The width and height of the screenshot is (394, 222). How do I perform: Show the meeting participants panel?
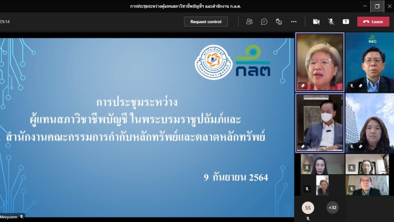point(249,22)
